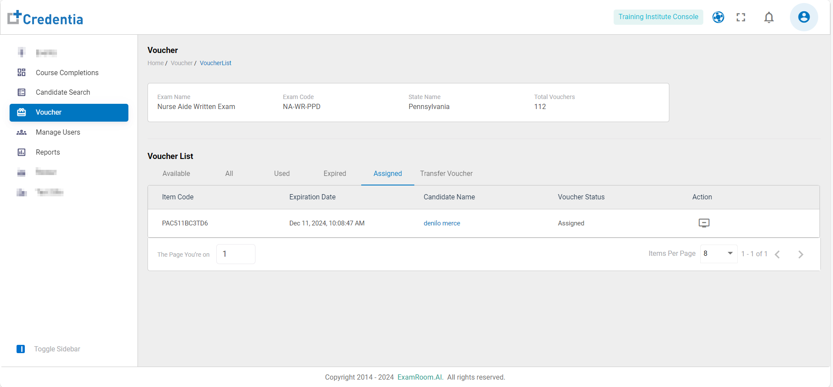This screenshot has width=833, height=387.
Task: Click the Pennsylvania state name
Action: pos(429,106)
